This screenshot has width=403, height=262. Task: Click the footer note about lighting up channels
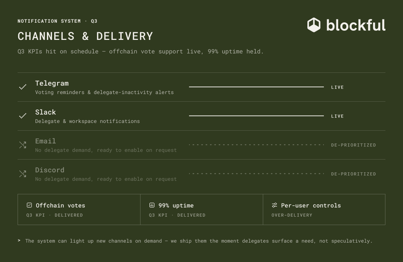tap(199, 241)
